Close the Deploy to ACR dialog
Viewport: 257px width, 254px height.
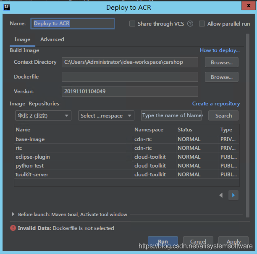[248, 6]
